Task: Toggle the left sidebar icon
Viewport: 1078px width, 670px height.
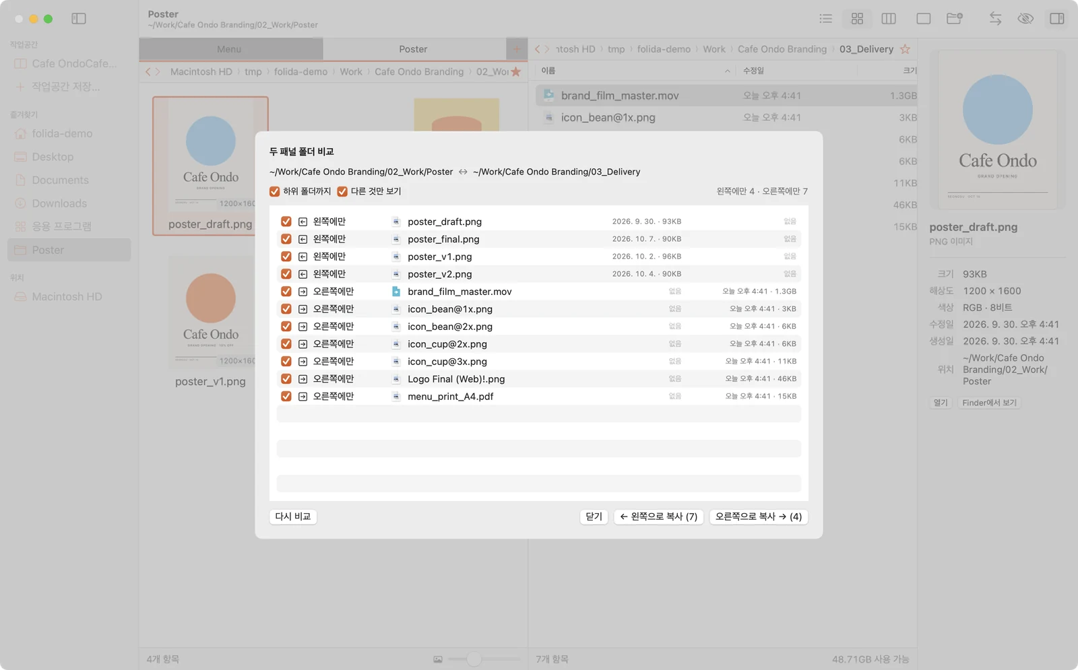Action: [79, 19]
